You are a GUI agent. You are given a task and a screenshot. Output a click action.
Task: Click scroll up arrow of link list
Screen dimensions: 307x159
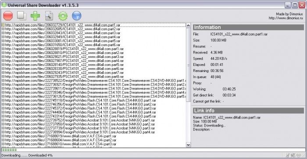click(x=188, y=25)
